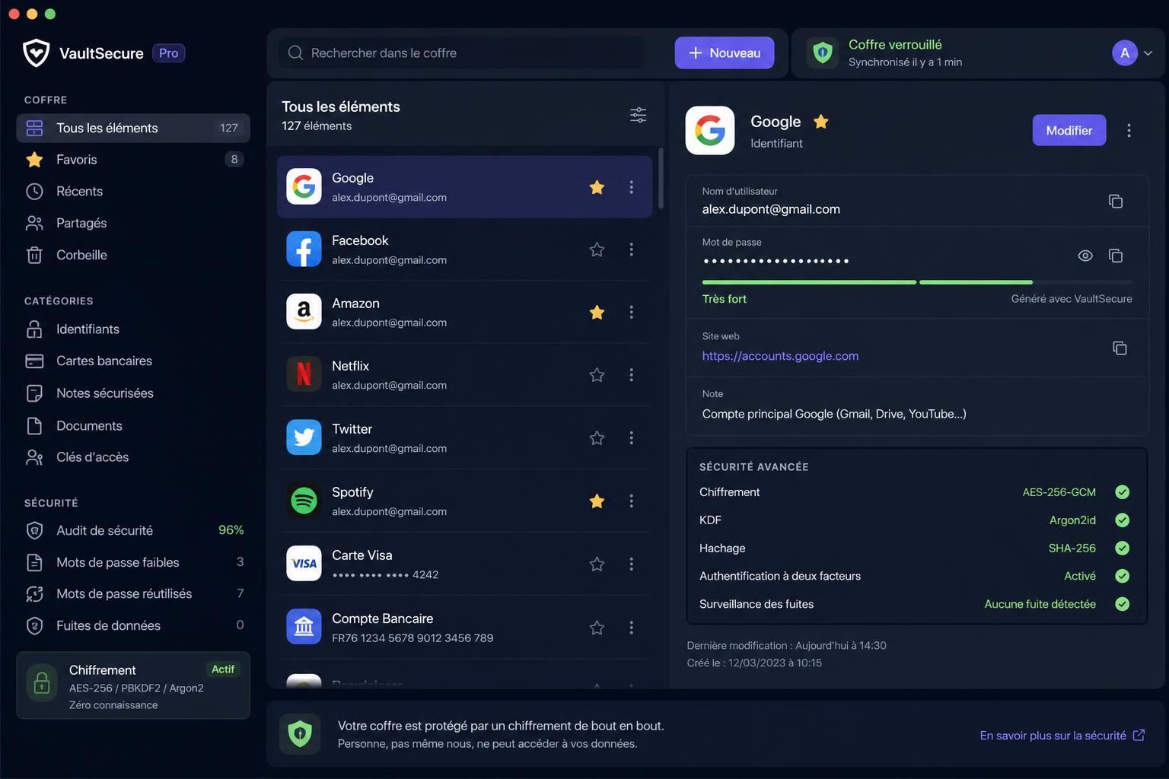Select Tous les éléments in sidebar

tap(133, 128)
